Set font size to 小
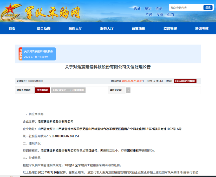This screenshot has width=216, height=177. click(x=160, y=81)
